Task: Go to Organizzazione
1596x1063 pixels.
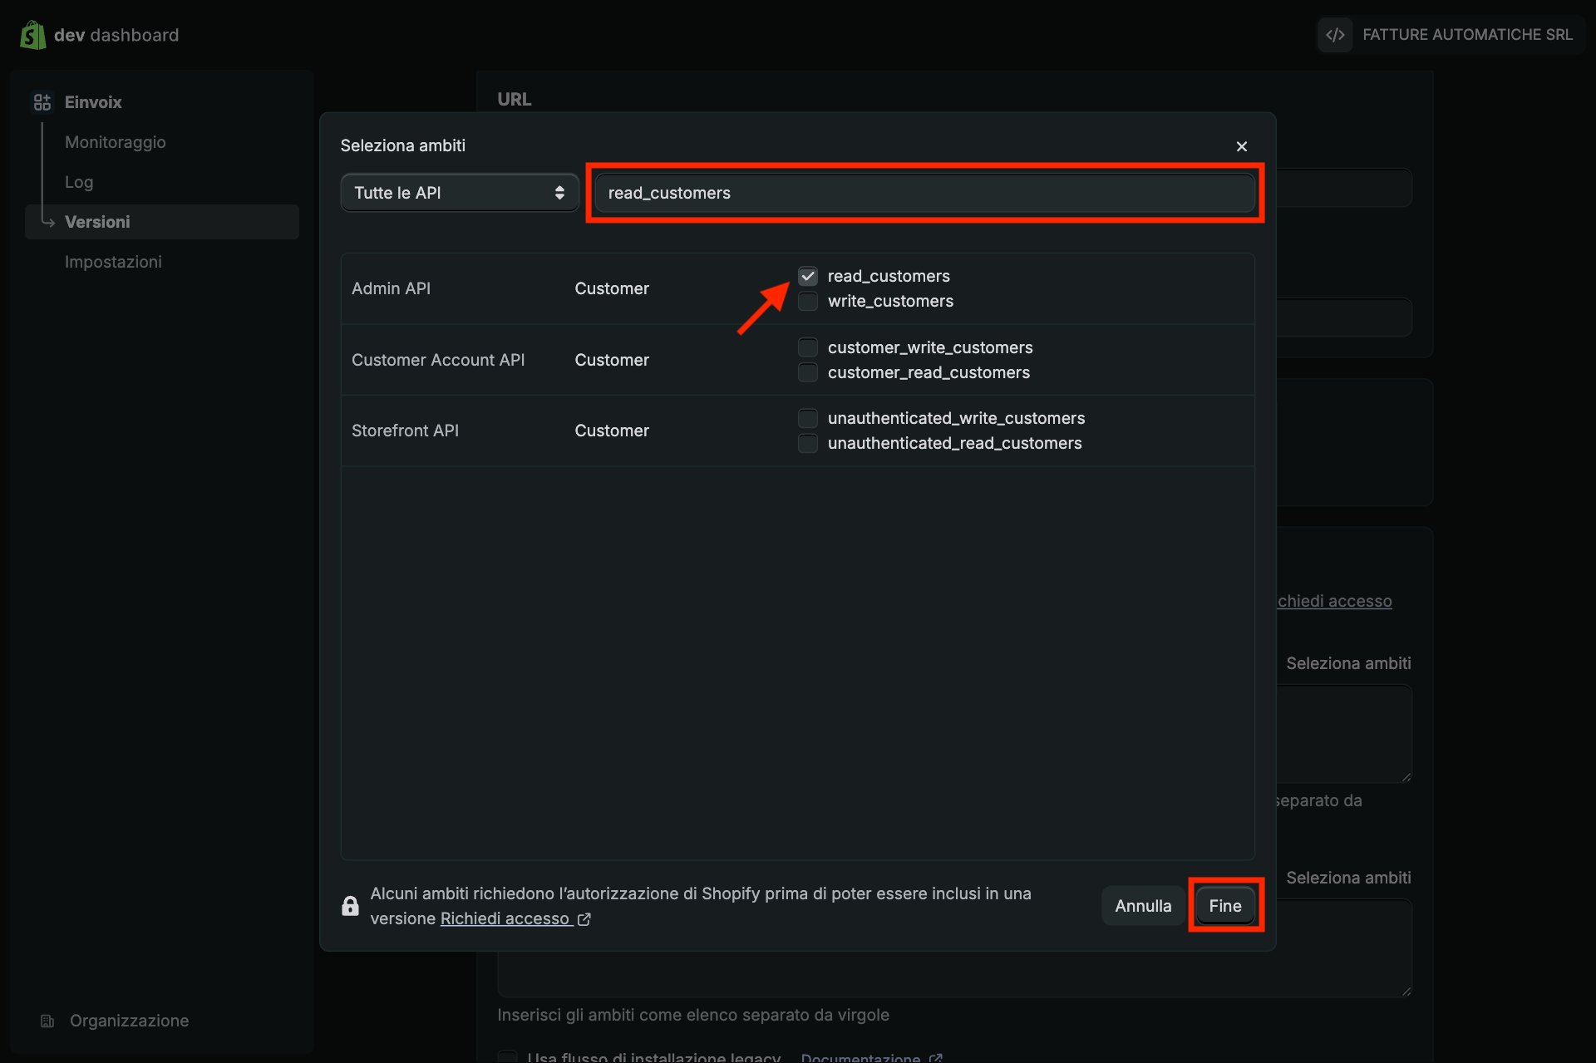Action: click(129, 1021)
